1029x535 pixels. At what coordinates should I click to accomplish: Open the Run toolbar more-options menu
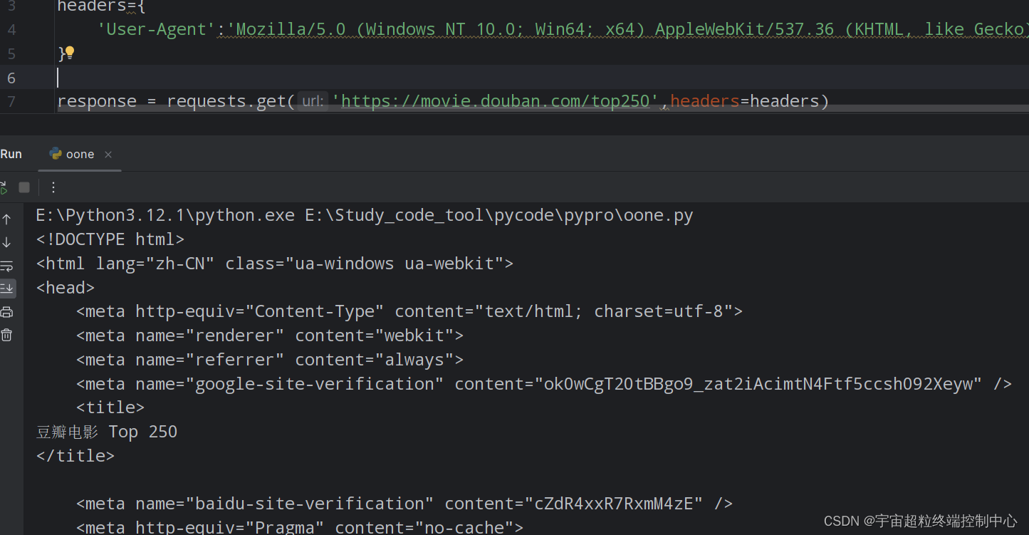point(53,187)
